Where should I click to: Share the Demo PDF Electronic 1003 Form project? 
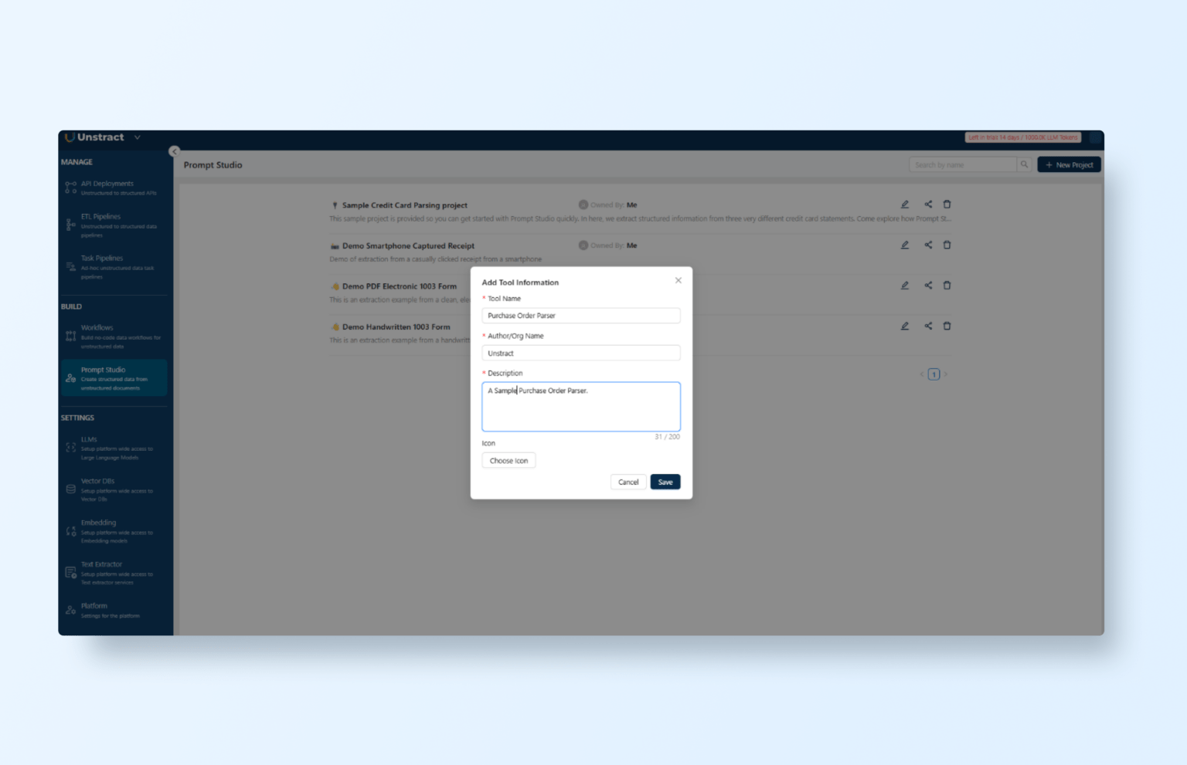pyautogui.click(x=928, y=286)
